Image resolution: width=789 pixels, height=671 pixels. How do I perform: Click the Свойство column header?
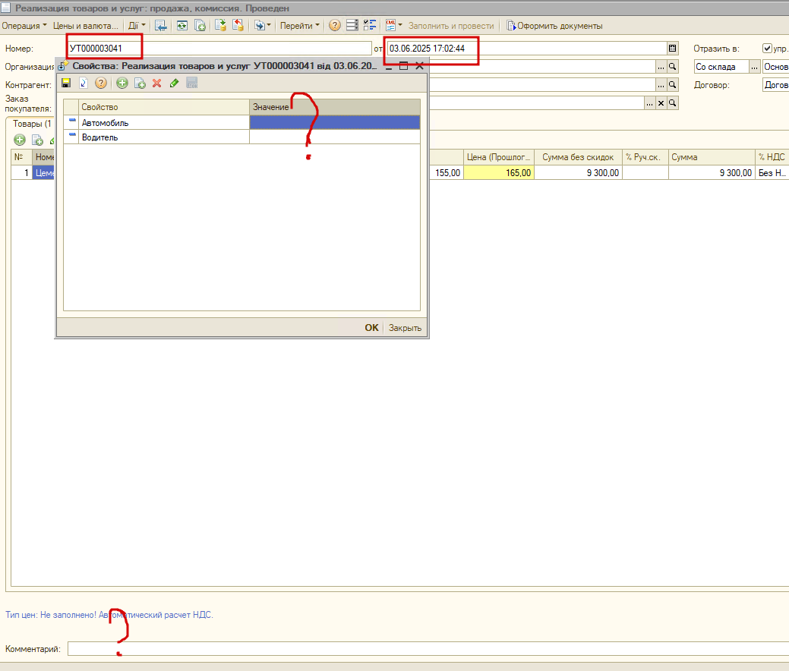163,106
